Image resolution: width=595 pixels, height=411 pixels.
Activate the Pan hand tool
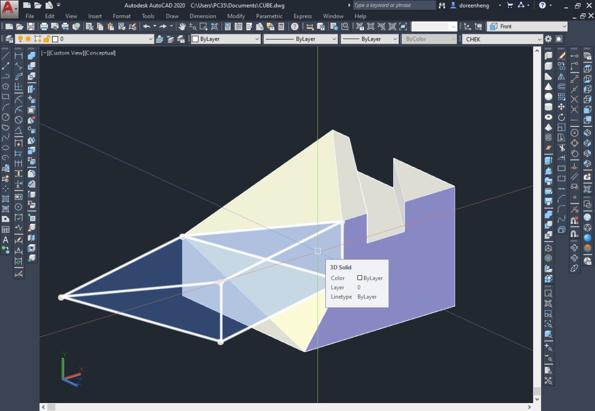[x=182, y=26]
